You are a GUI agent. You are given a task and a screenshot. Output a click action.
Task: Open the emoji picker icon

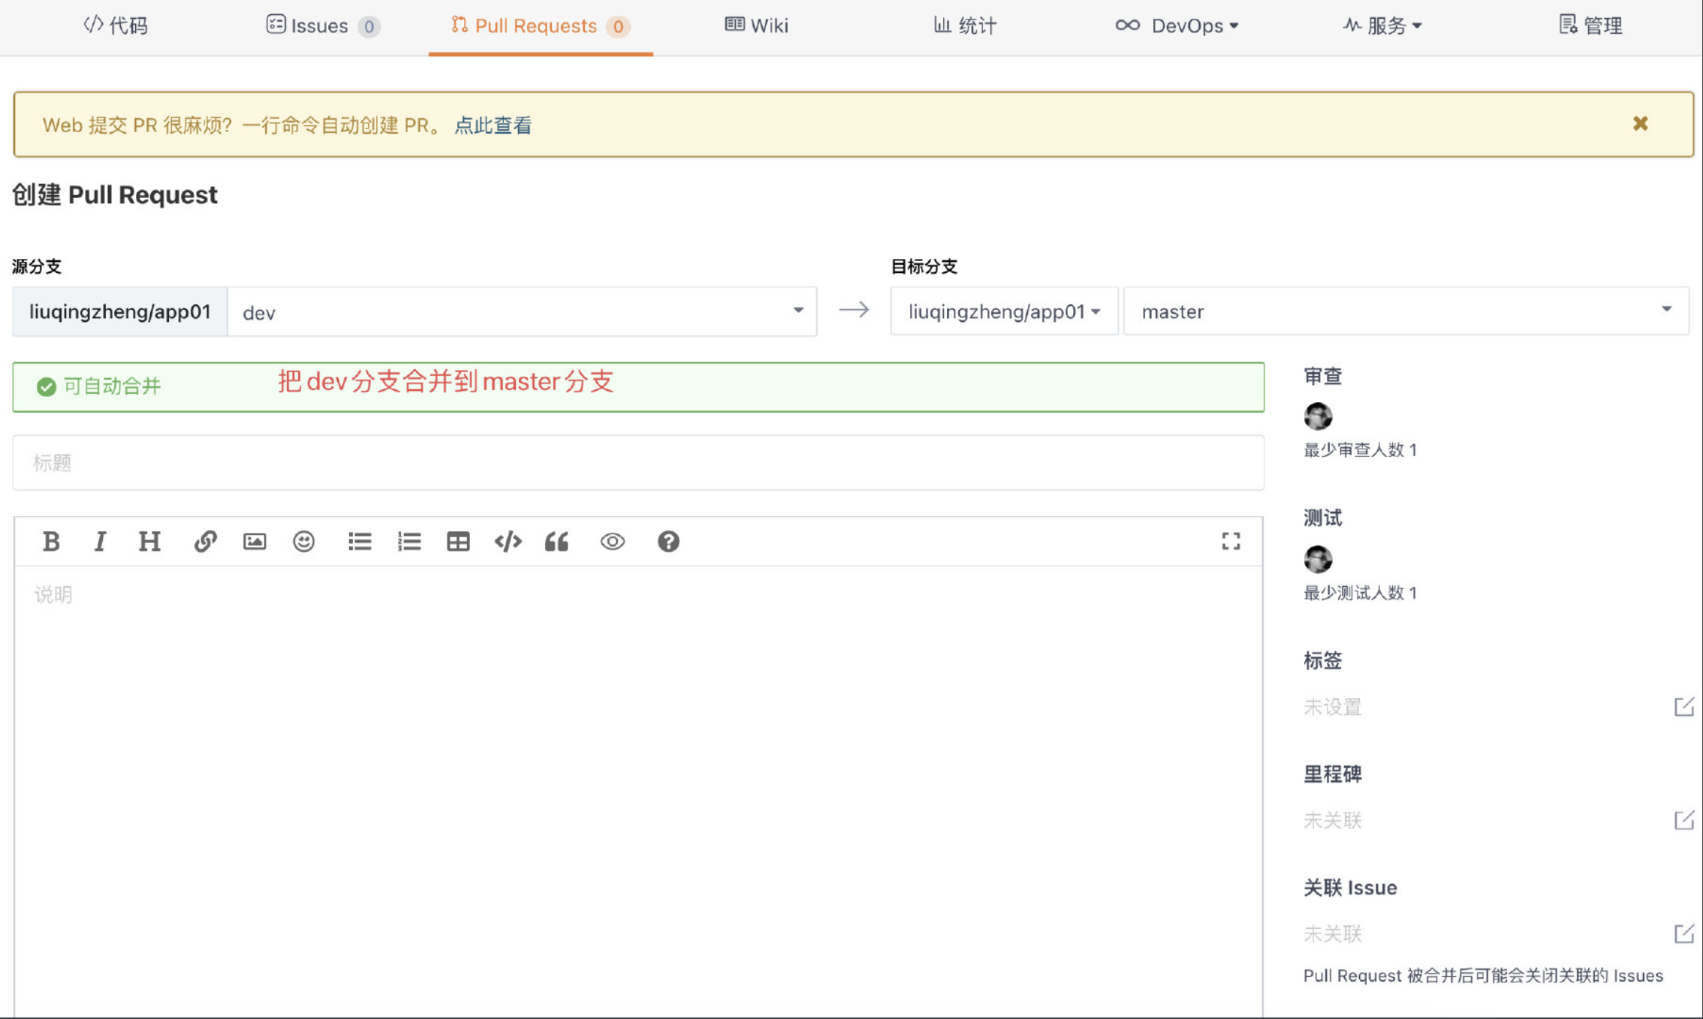click(x=303, y=541)
